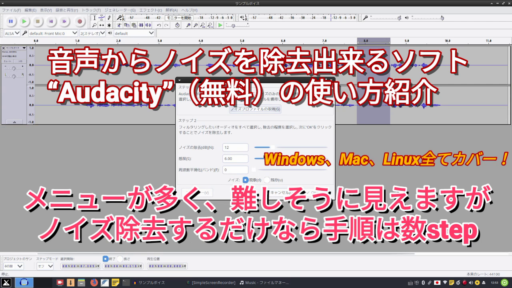Click the ノイズの除去(dB) value field
Image resolution: width=512 pixels, height=288 pixels.
click(235, 147)
